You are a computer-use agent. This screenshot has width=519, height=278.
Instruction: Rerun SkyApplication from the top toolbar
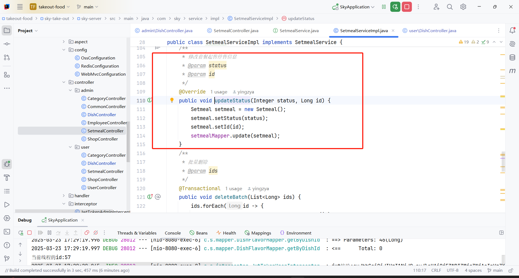[395, 7]
